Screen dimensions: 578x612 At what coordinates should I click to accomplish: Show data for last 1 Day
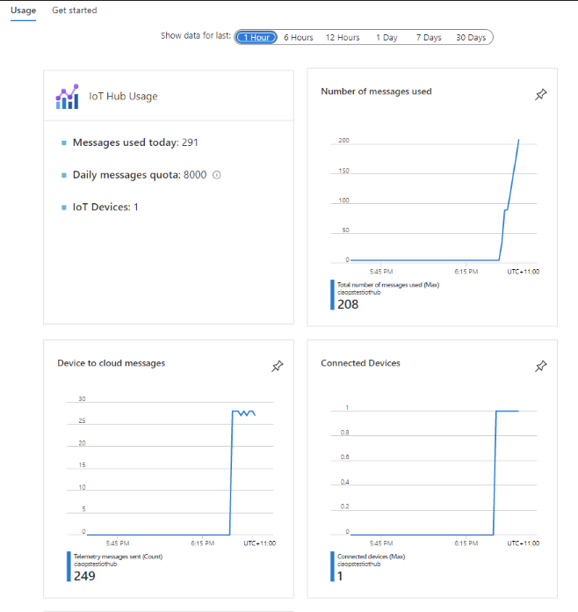pos(387,37)
